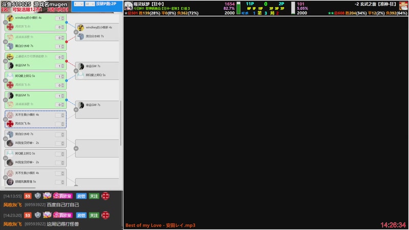Select the match 41 bracket box
The height and width of the screenshot is (230, 409).
point(97,32)
